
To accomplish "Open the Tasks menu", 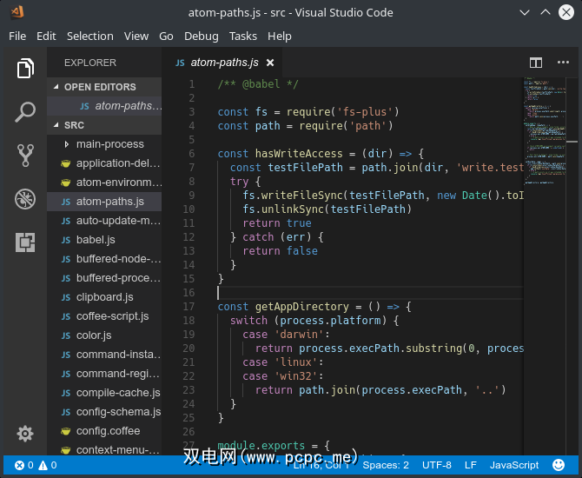I will (x=243, y=36).
